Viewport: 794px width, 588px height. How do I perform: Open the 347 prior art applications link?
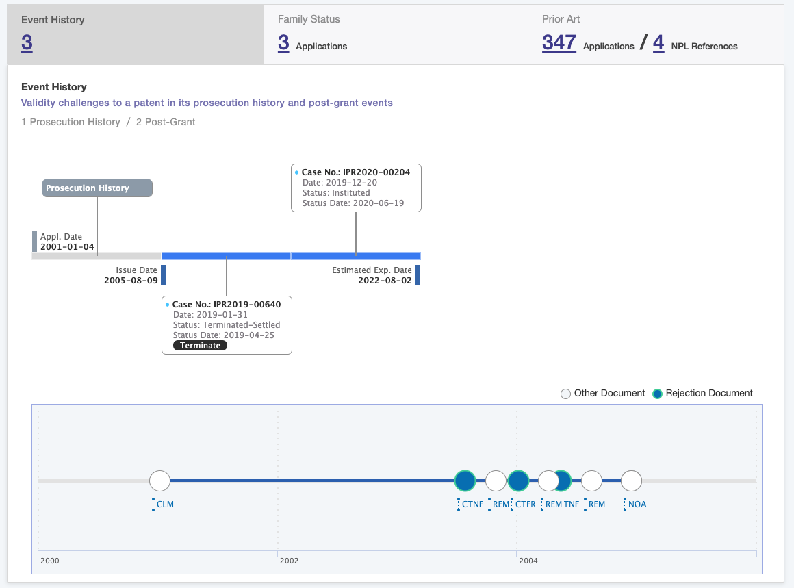pyautogui.click(x=559, y=43)
